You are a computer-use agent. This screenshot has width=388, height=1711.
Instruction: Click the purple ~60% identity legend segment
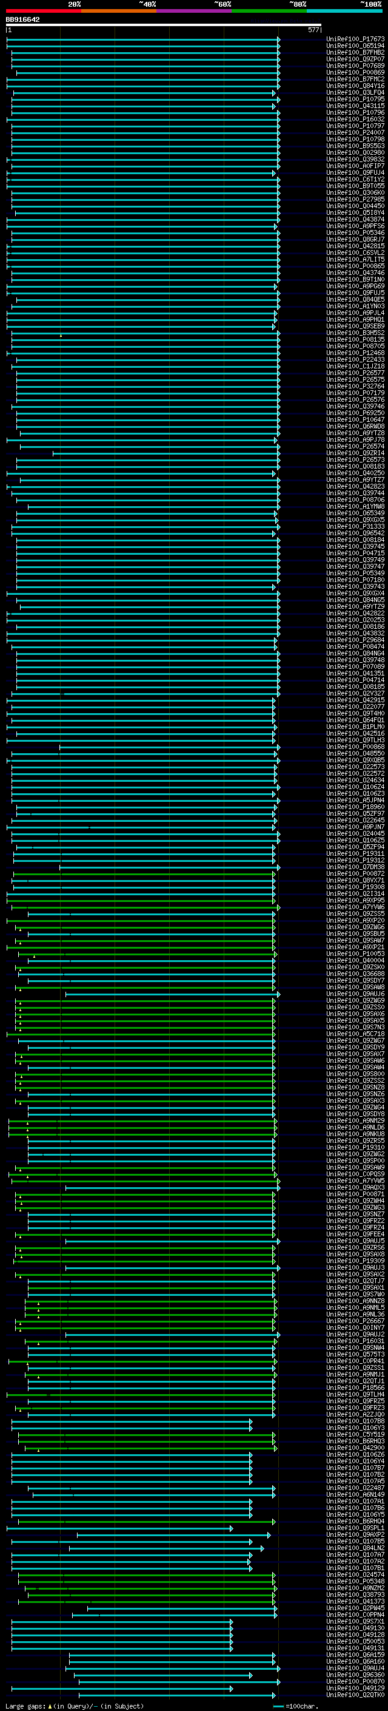[193, 11]
